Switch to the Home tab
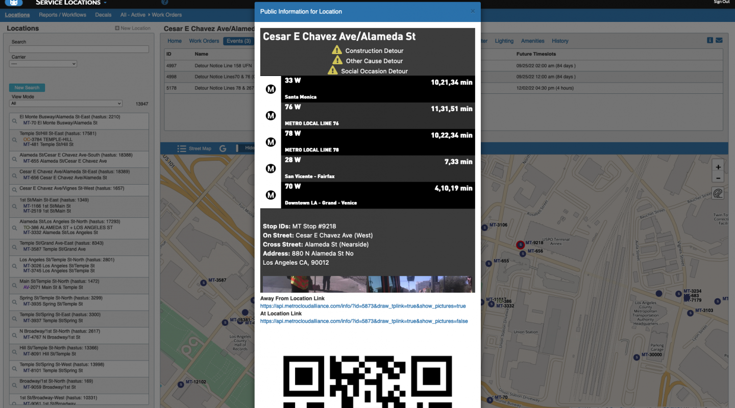The image size is (735, 408). coord(175,41)
